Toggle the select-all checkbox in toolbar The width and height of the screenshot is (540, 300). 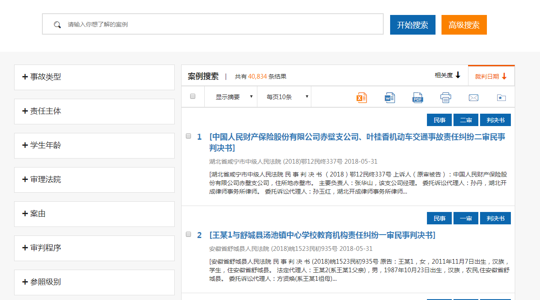(x=193, y=97)
